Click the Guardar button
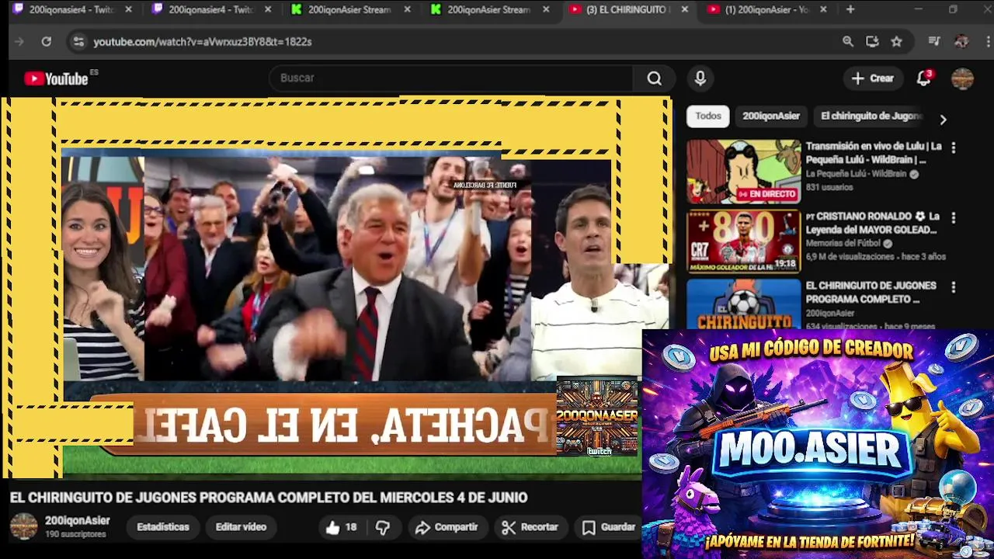 [x=610, y=527]
